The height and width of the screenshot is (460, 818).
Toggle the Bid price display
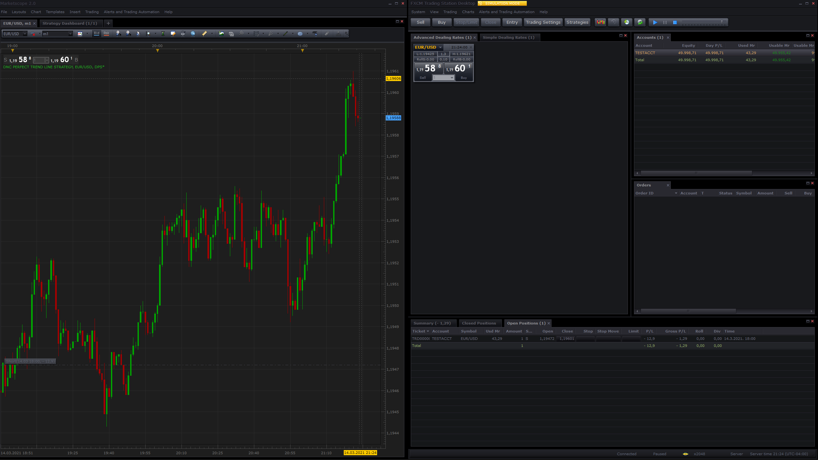tap(97, 33)
